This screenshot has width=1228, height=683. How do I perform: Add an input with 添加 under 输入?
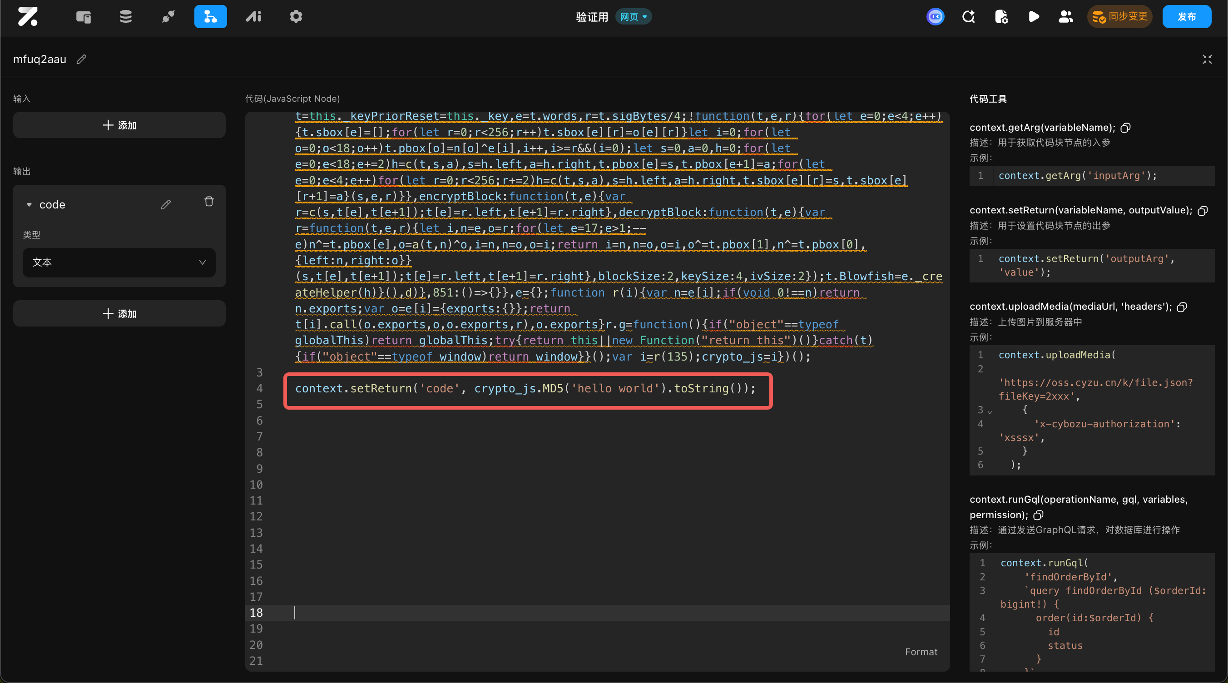click(119, 125)
